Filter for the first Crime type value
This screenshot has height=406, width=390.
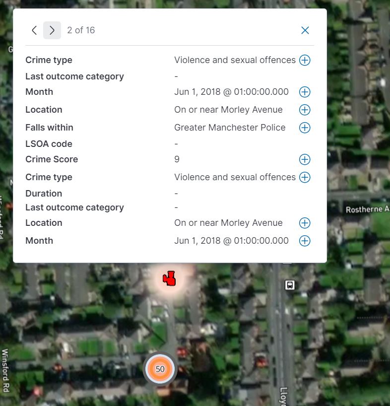[x=305, y=60]
